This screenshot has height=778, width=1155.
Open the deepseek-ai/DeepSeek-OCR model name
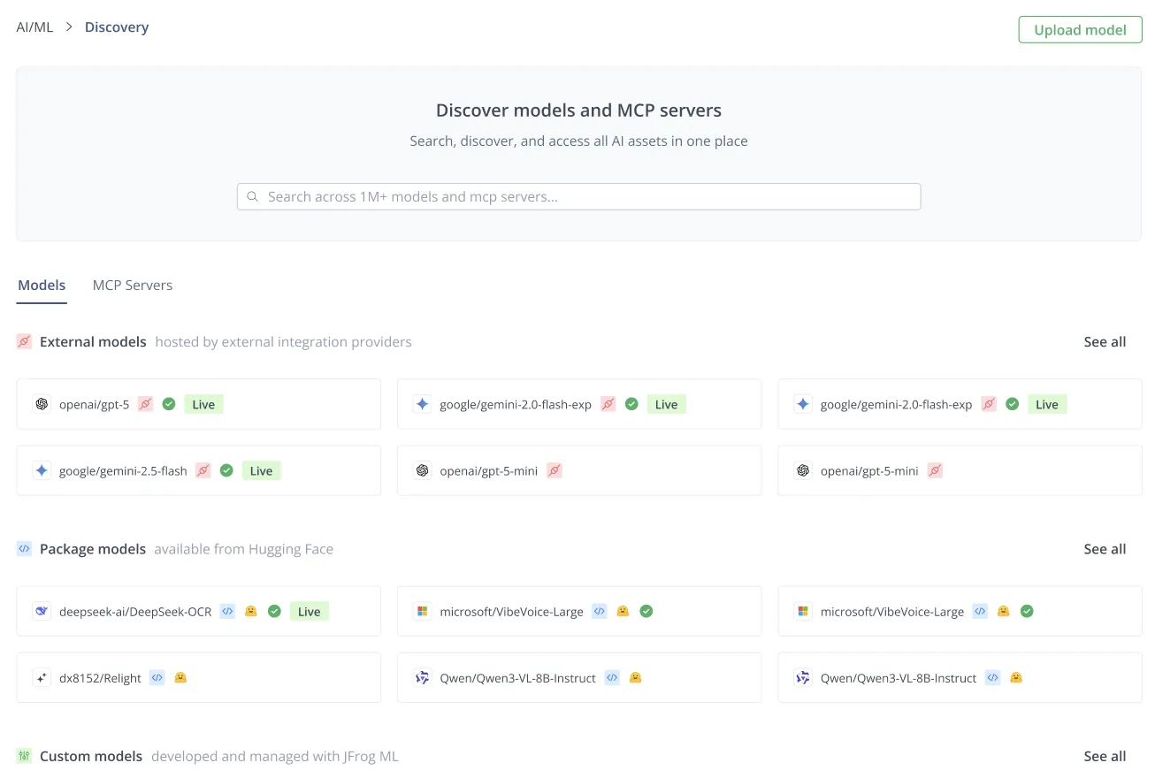[x=135, y=612]
